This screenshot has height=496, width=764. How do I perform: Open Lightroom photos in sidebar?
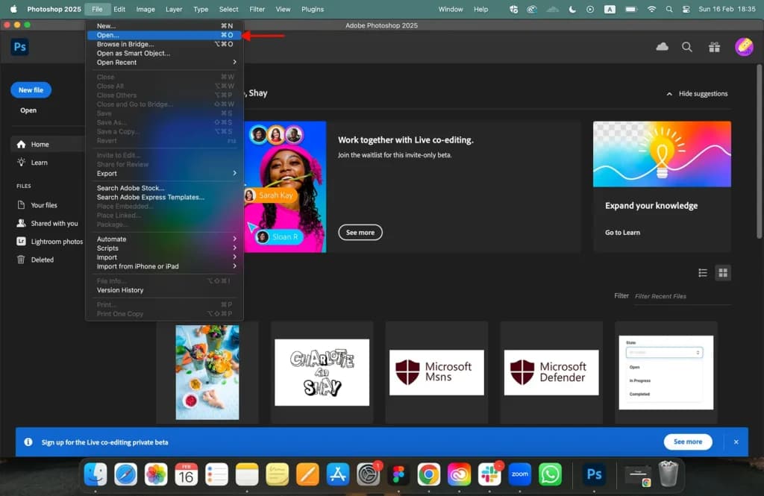(x=50, y=242)
